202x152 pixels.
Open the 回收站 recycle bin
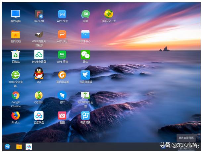click(x=16, y=55)
